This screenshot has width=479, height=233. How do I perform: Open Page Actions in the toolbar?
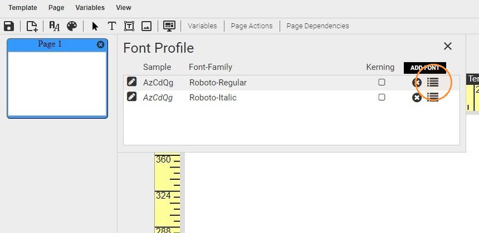[252, 26]
